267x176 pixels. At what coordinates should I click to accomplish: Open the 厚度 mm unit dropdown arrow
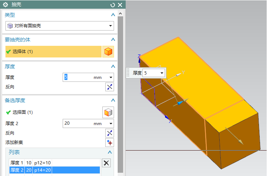coord(111,77)
